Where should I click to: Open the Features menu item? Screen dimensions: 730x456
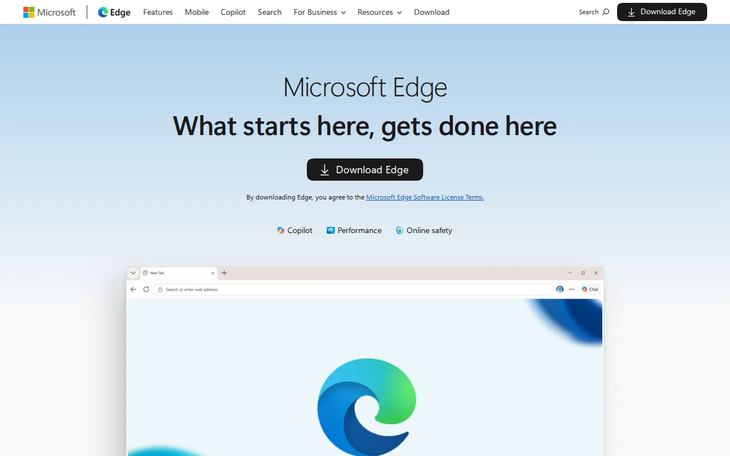point(158,12)
